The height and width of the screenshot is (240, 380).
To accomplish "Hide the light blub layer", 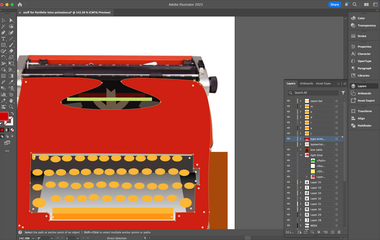I will coord(288,155).
